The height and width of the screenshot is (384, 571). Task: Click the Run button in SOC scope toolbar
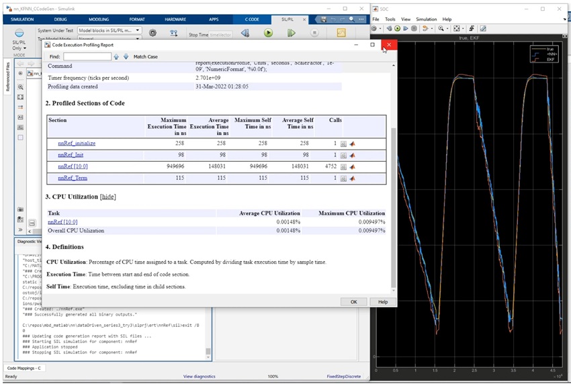click(x=397, y=29)
